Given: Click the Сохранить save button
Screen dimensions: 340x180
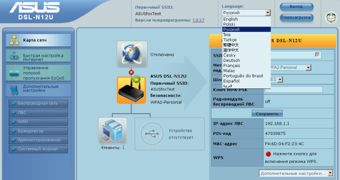Looking at the screenshot, I should [267, 114].
